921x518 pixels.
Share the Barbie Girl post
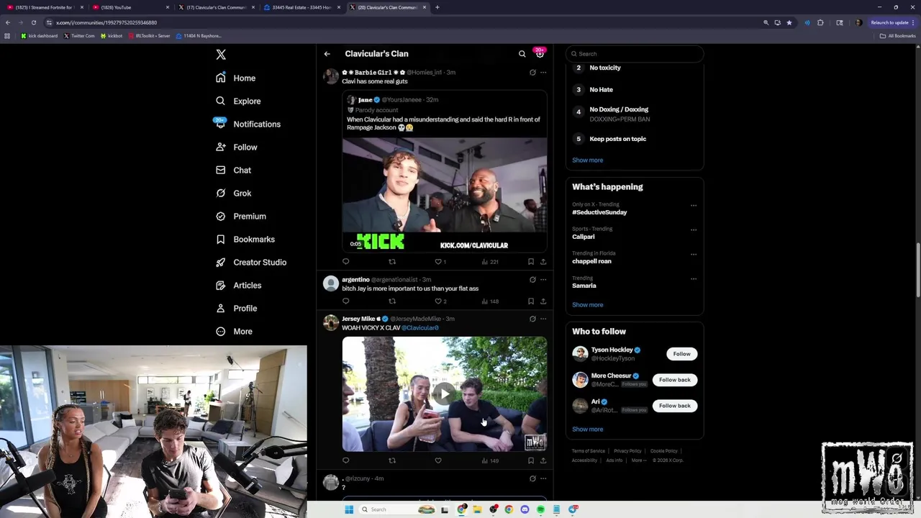[543, 262]
